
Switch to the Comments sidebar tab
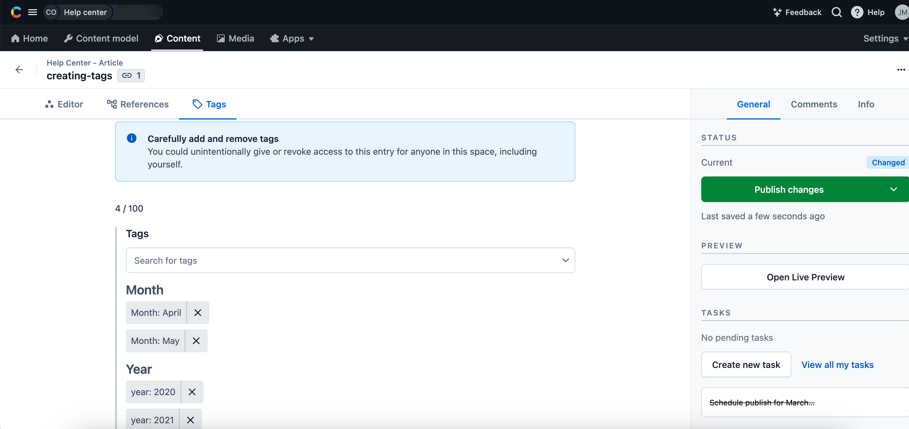pos(814,104)
